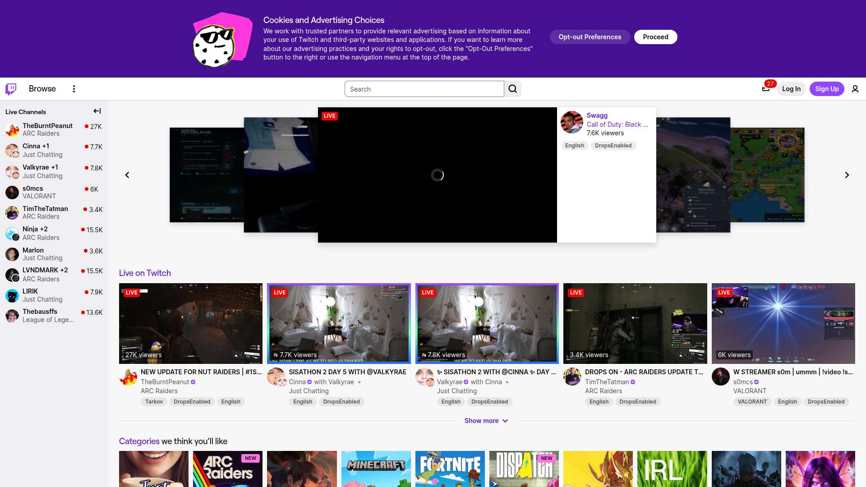
Task: Click the Twitch logo
Action: point(10,89)
